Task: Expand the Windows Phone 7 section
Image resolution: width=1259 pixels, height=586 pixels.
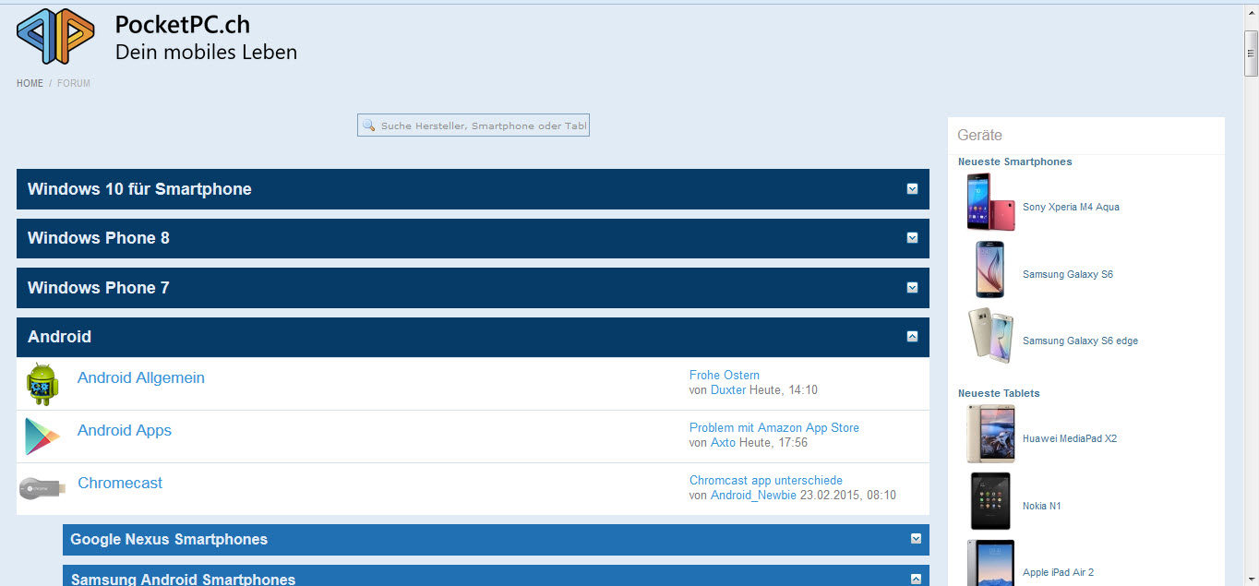Action: (912, 288)
